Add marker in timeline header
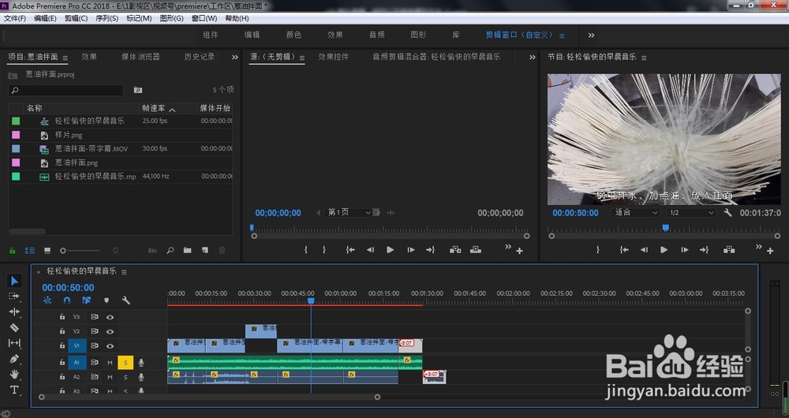This screenshot has width=789, height=418. (107, 300)
